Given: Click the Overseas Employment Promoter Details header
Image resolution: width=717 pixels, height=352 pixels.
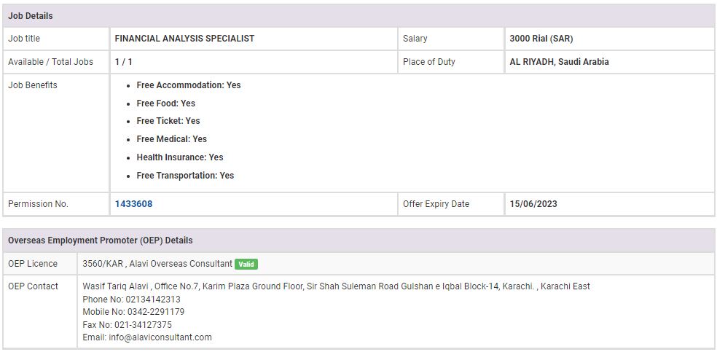Looking at the screenshot, I should coord(101,240).
